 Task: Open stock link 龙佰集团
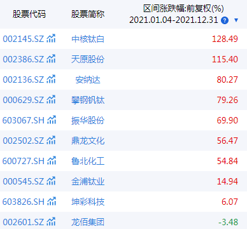pos(88,222)
